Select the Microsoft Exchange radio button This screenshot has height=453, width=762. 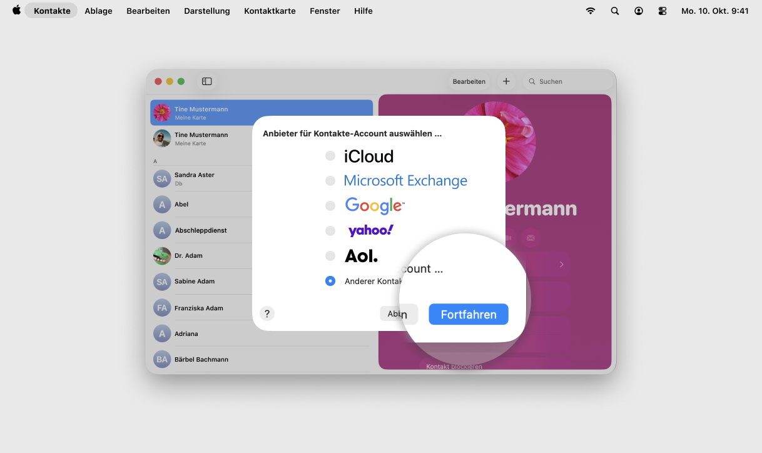330,181
